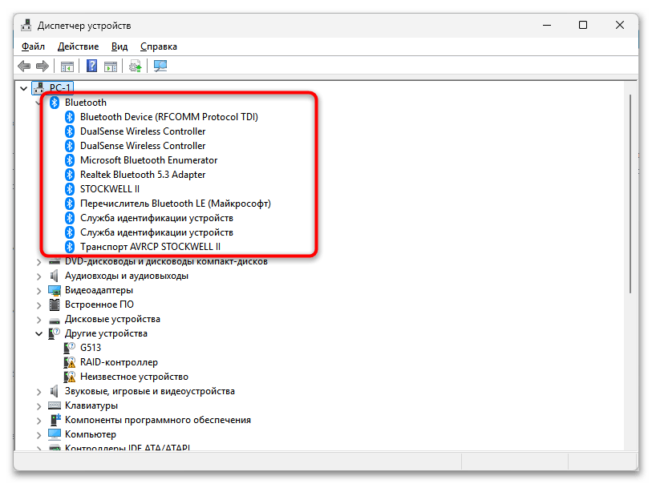Select Bluetooth Device (RFCOMM Protocol TDI) text
This screenshot has width=652, height=484.
(x=169, y=117)
